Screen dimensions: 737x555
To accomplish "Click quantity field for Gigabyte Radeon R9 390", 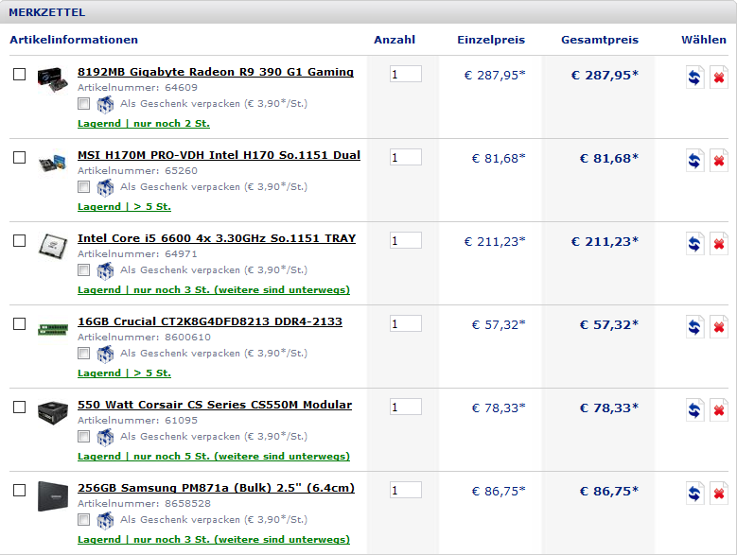I will click(x=406, y=74).
